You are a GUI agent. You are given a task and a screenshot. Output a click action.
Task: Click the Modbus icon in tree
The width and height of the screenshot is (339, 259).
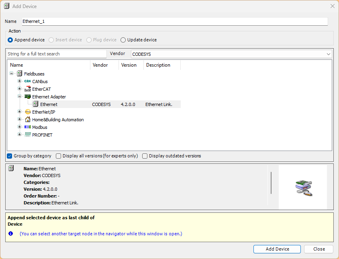(27, 127)
